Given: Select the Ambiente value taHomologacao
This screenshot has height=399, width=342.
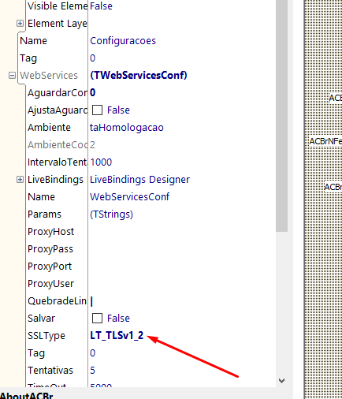Looking at the screenshot, I should 127,128.
